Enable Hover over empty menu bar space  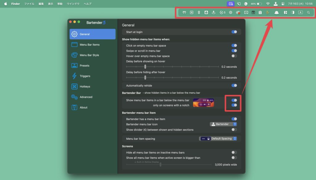234,56
